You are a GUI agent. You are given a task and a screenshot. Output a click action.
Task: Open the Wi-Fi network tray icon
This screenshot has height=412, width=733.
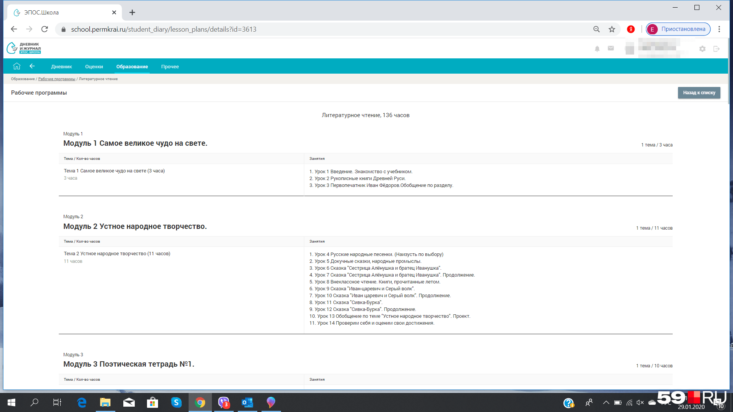[629, 402]
